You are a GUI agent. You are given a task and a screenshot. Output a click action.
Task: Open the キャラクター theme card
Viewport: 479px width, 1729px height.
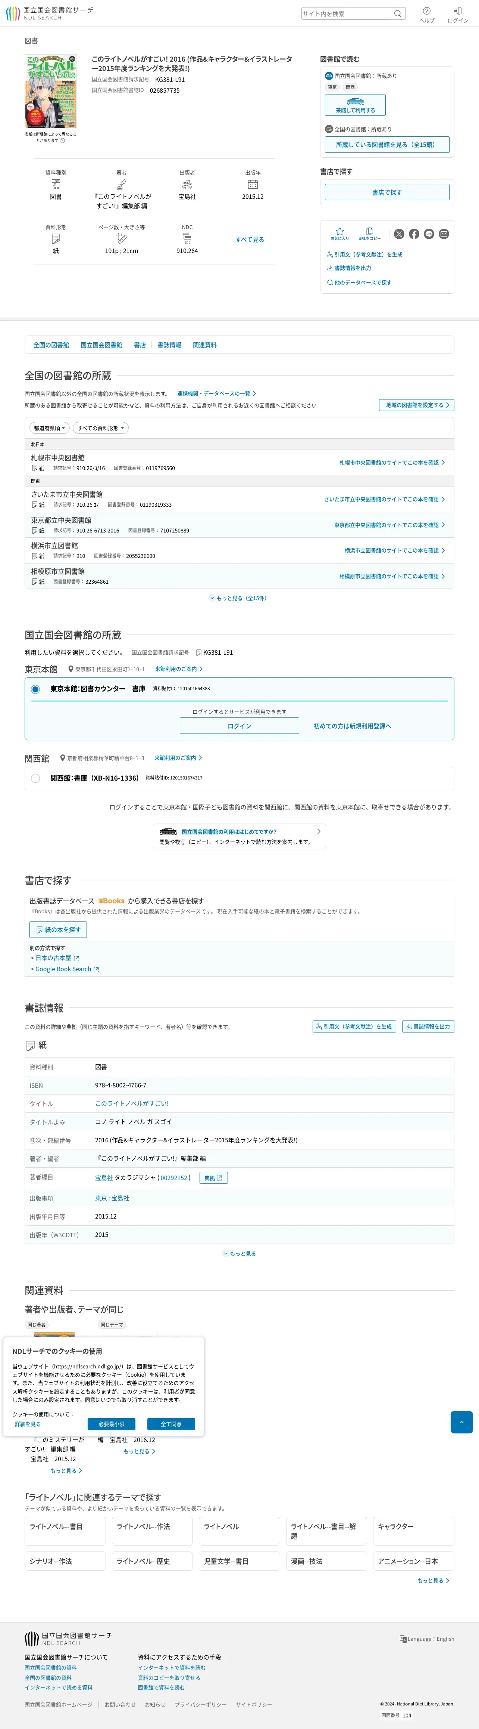coord(413,1532)
